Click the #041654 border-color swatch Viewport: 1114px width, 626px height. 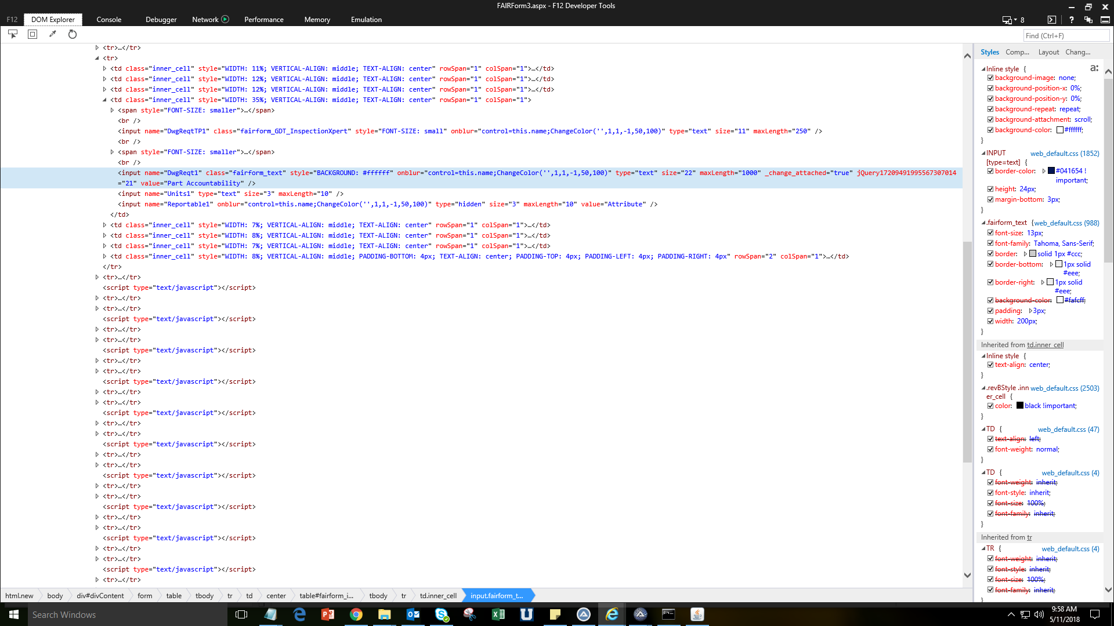[1051, 171]
